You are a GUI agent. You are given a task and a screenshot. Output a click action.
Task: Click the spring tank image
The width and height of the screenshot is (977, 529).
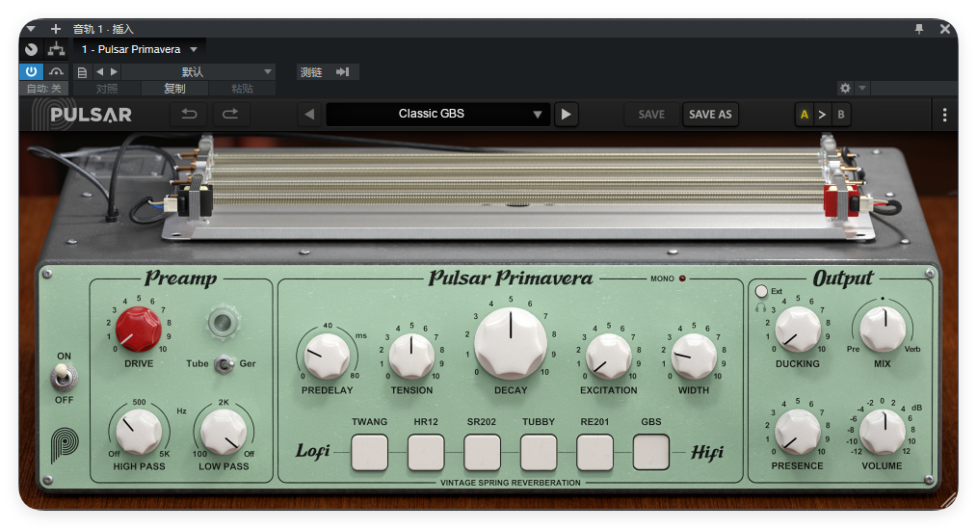[x=517, y=187]
